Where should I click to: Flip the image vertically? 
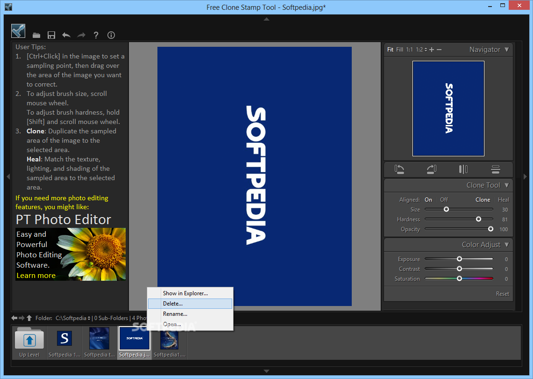click(496, 169)
